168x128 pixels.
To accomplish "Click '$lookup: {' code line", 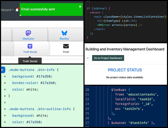I will [x=121, y=90].
